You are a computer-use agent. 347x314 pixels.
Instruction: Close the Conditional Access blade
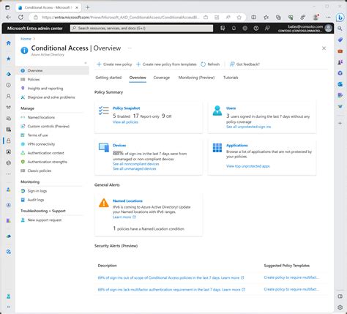(x=324, y=48)
